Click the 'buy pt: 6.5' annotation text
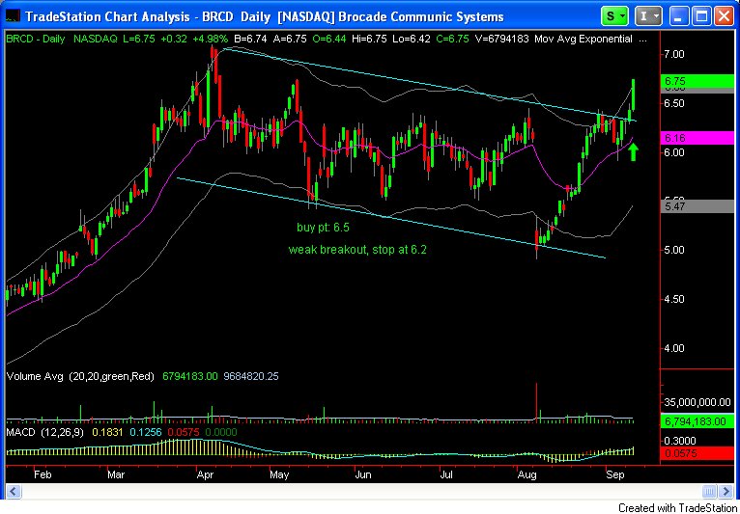 point(323,228)
